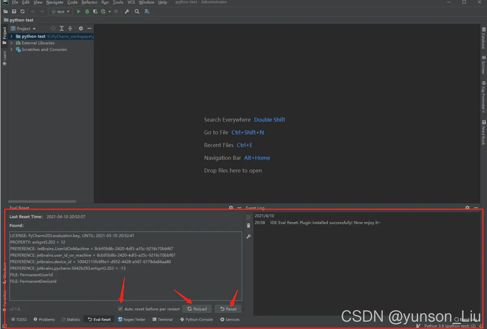The image size is (487, 329).
Task: Expand the python-test project node
Action: point(11,37)
